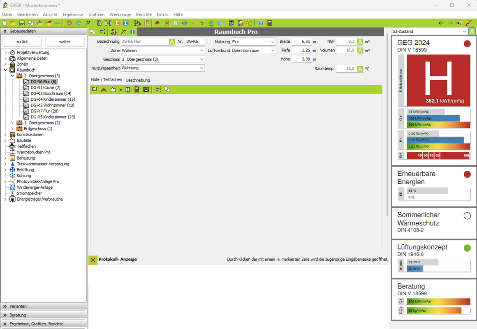Image resolution: width=477 pixels, height=329 pixels.
Task: Add roof surface with red roof icon
Action: coord(104,89)
